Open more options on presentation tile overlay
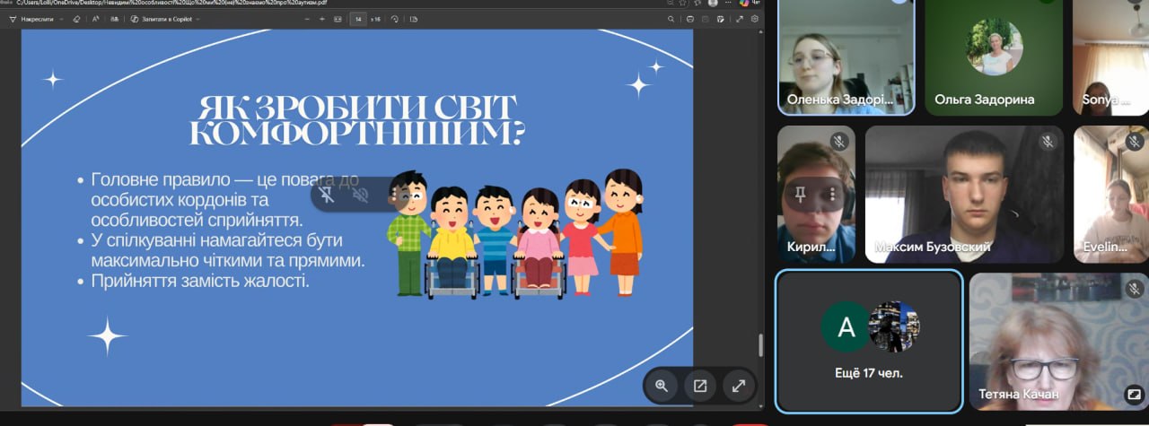The width and height of the screenshot is (1149, 426). click(x=393, y=194)
